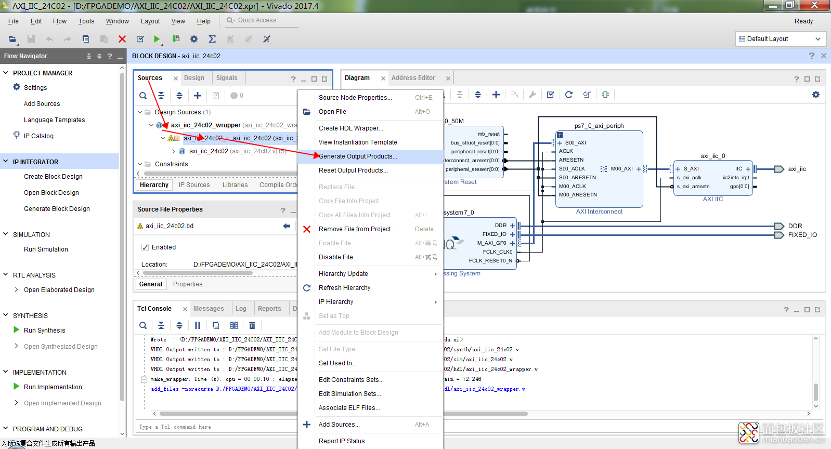Screen dimensions: 831x449
Task: Switch to Address Editor tab
Action: pyautogui.click(x=413, y=78)
